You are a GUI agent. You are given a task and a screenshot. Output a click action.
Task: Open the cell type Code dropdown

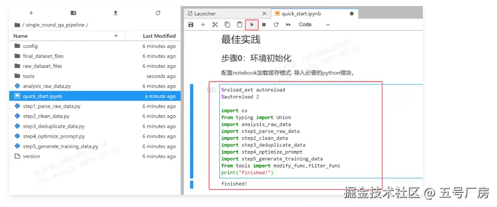click(314, 24)
